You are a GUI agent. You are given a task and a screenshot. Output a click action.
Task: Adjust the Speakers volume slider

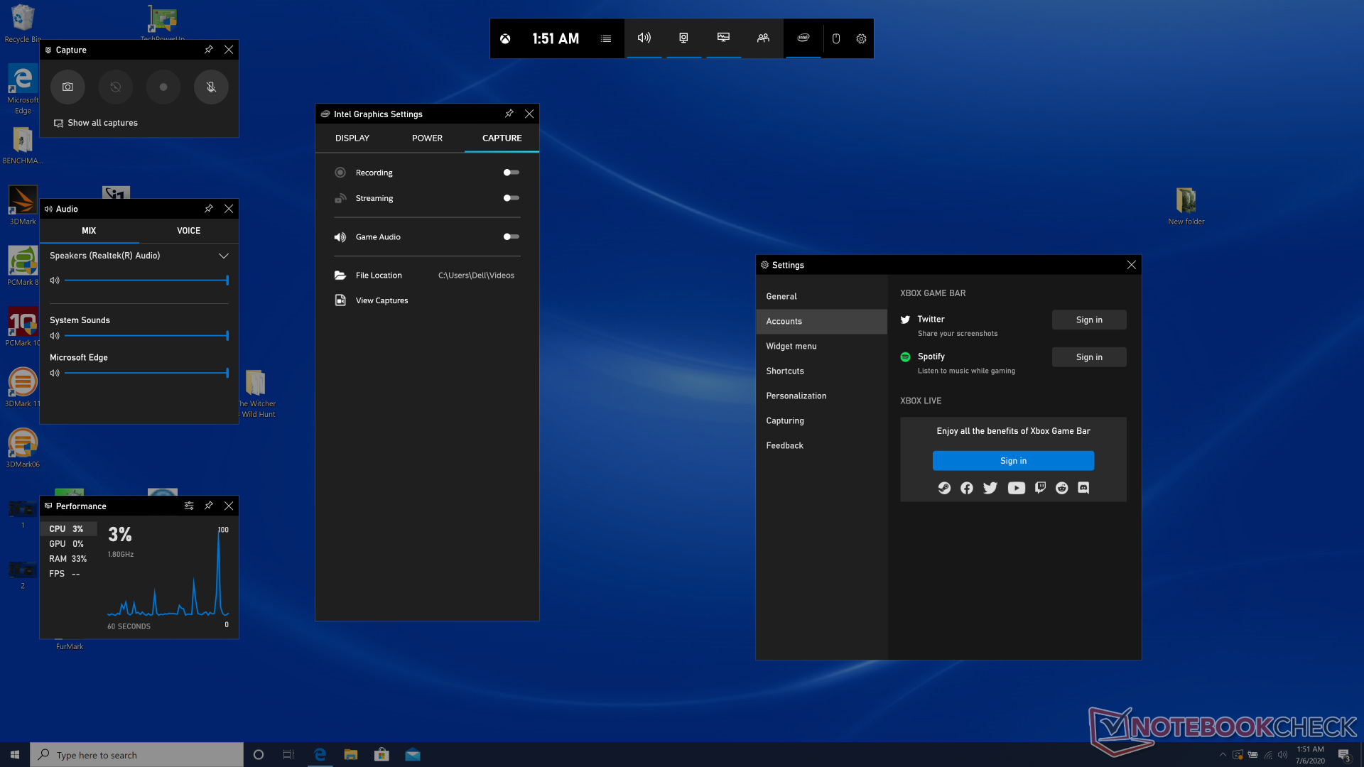(x=146, y=281)
